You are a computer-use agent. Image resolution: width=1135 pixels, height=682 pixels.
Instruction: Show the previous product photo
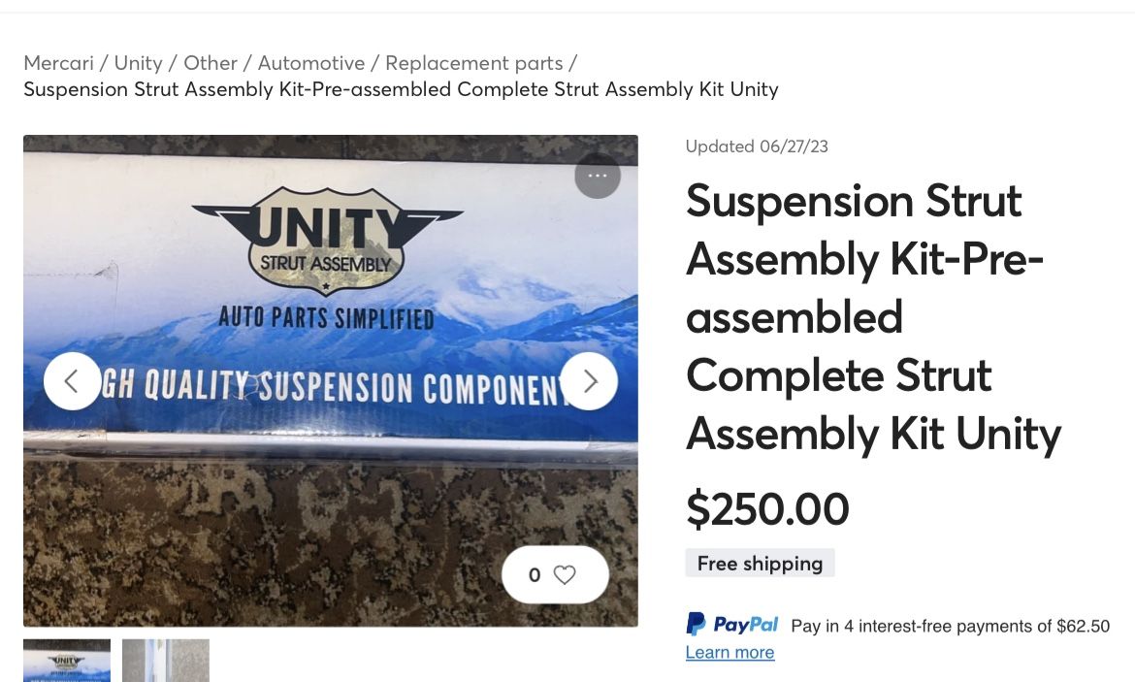(72, 381)
